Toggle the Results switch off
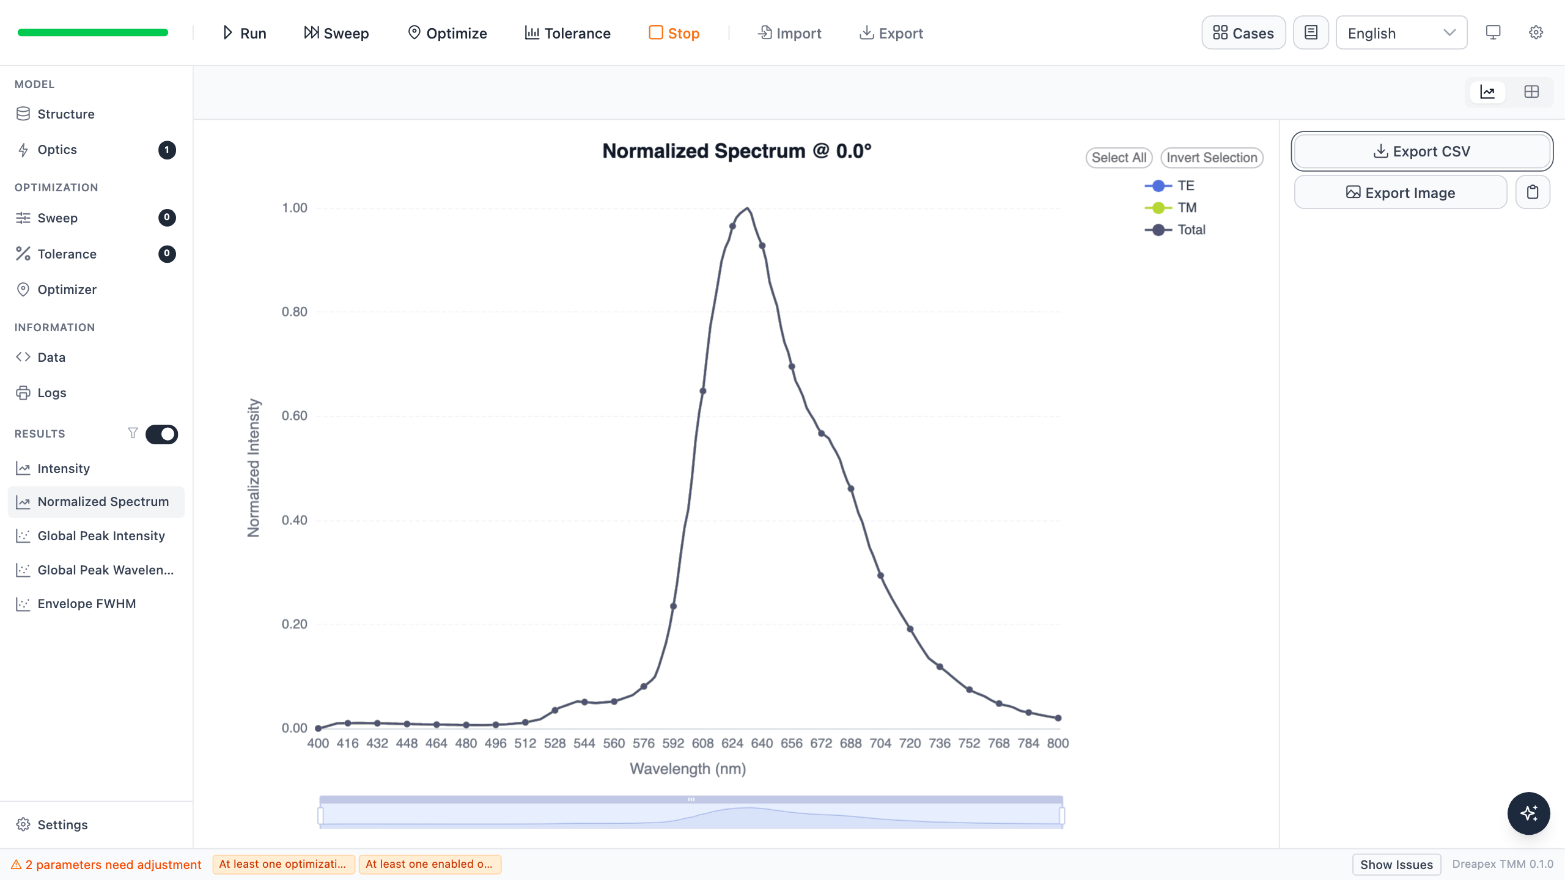The height and width of the screenshot is (880, 1565). coord(161,434)
